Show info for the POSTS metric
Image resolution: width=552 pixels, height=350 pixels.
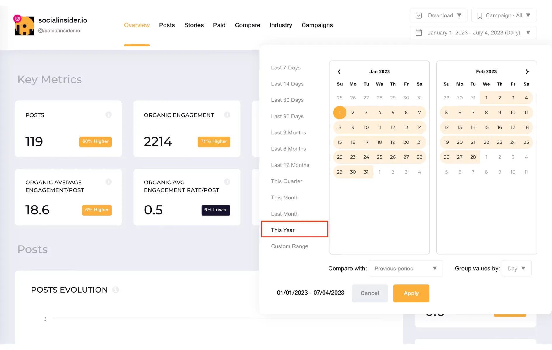pos(109,115)
